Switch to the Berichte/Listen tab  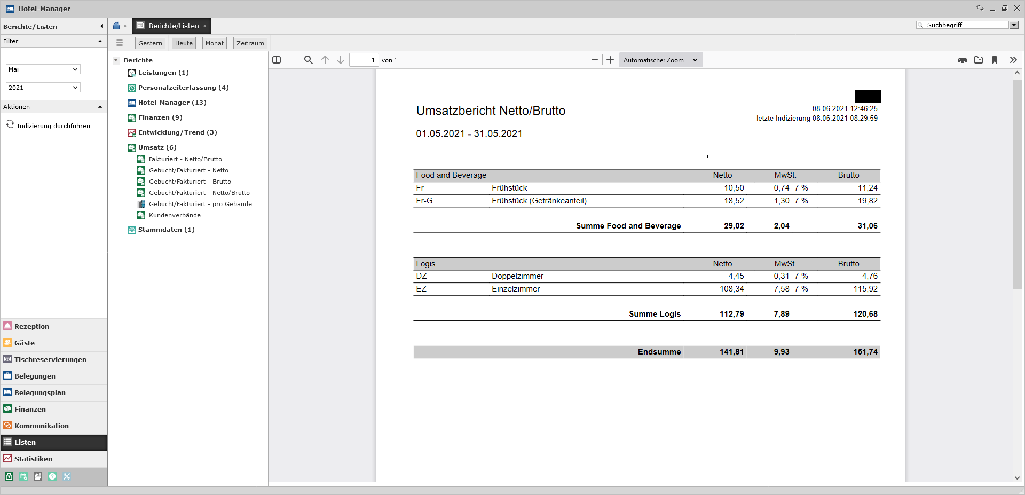[174, 26]
